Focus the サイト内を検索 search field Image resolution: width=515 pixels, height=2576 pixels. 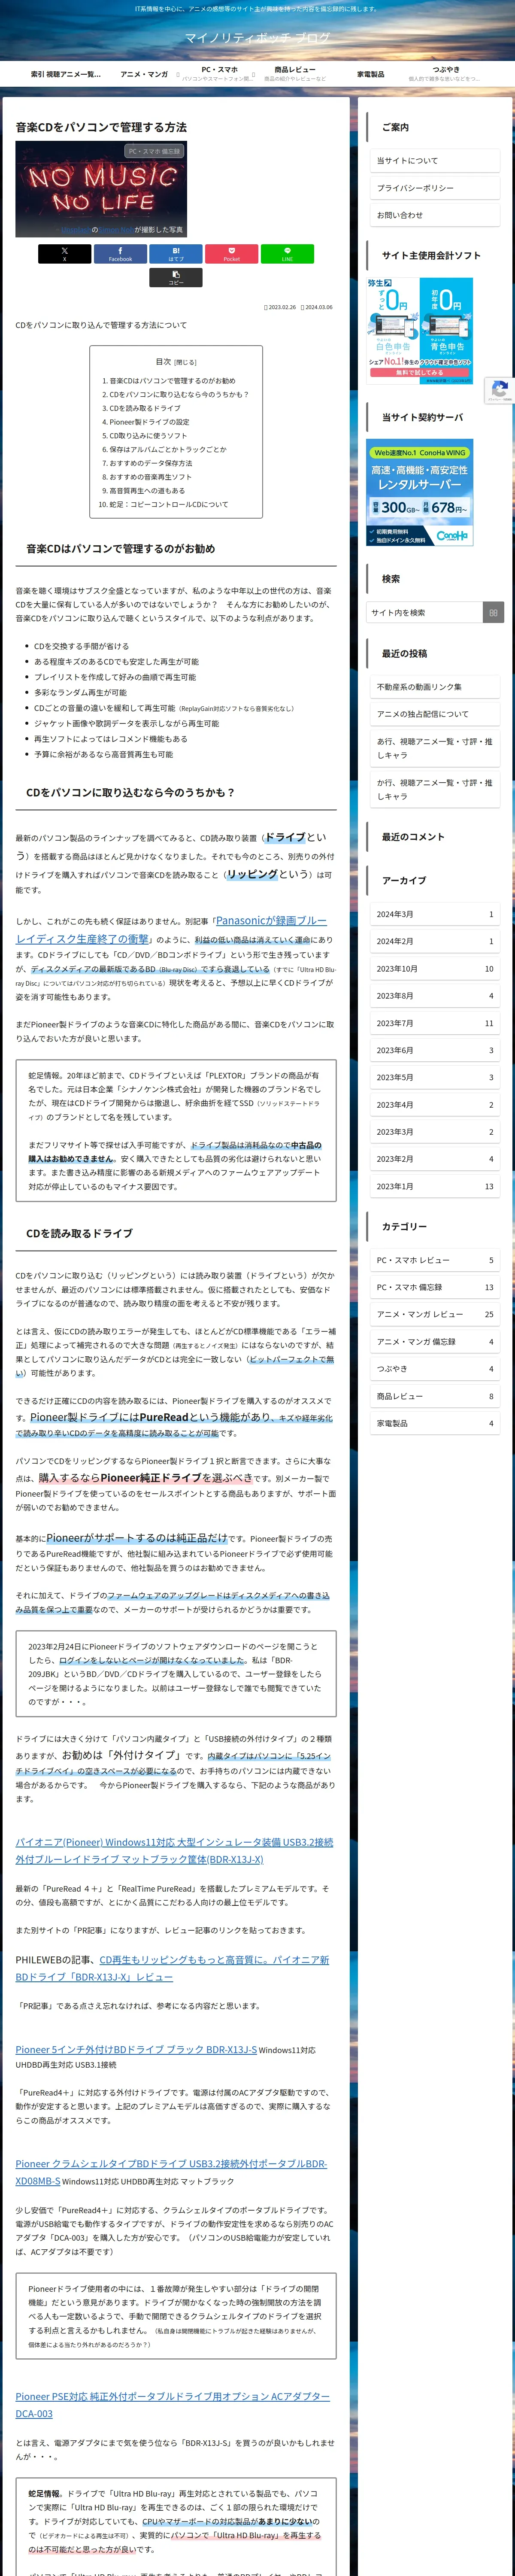tap(424, 612)
